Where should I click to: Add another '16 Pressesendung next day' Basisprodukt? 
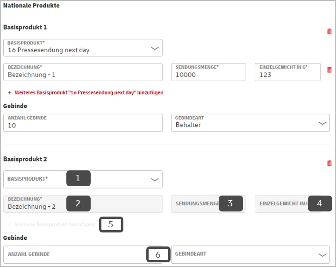(86, 93)
